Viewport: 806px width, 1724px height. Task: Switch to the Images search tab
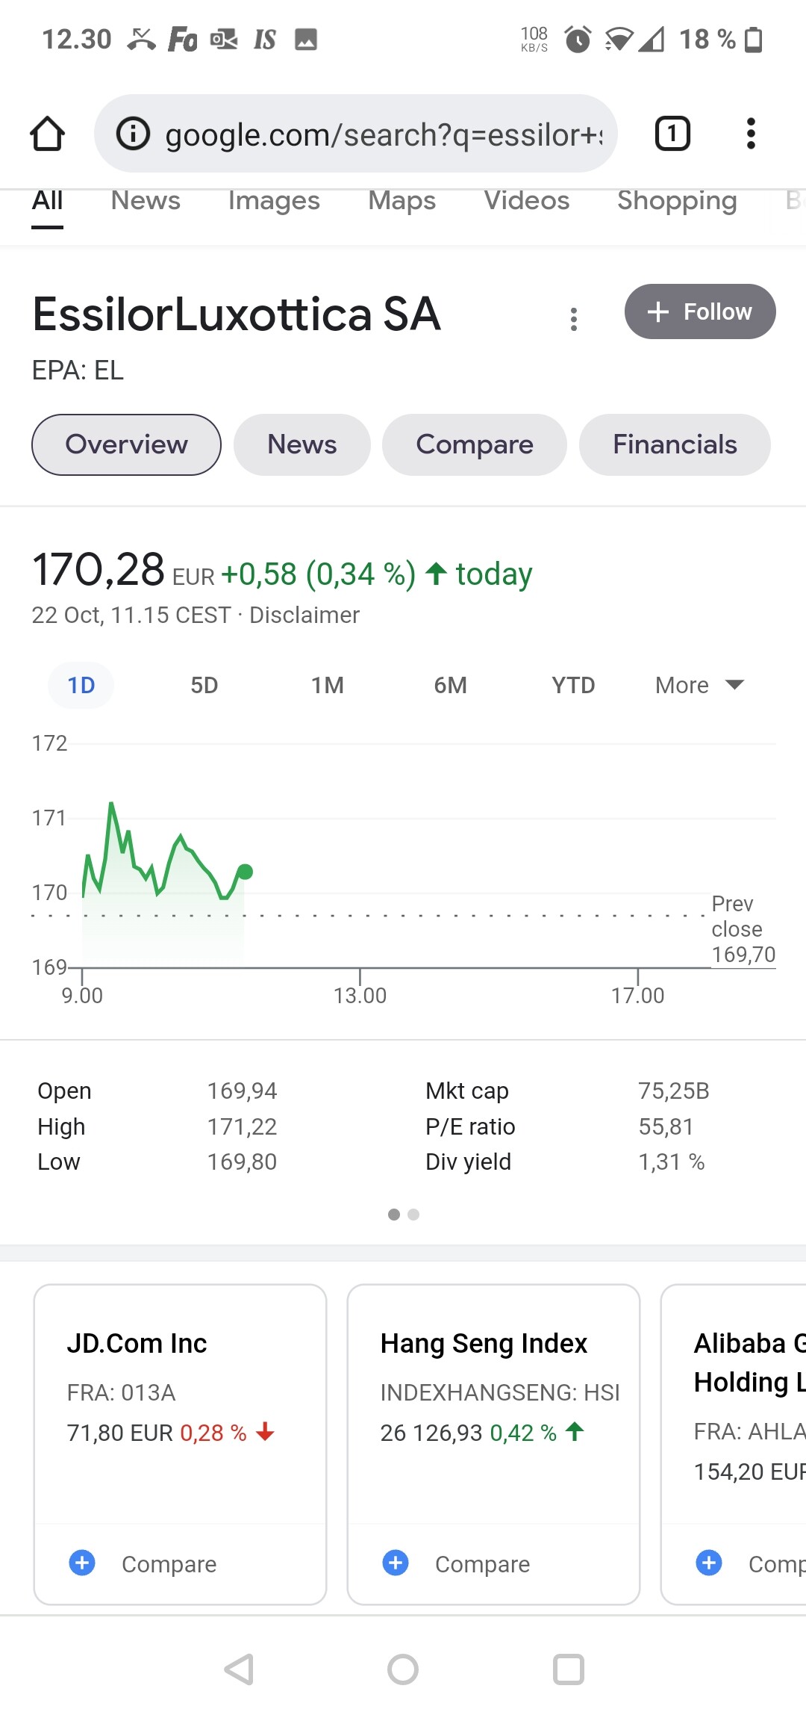tap(274, 201)
